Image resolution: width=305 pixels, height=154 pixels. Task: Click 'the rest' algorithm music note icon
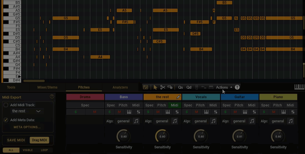pos(175,121)
